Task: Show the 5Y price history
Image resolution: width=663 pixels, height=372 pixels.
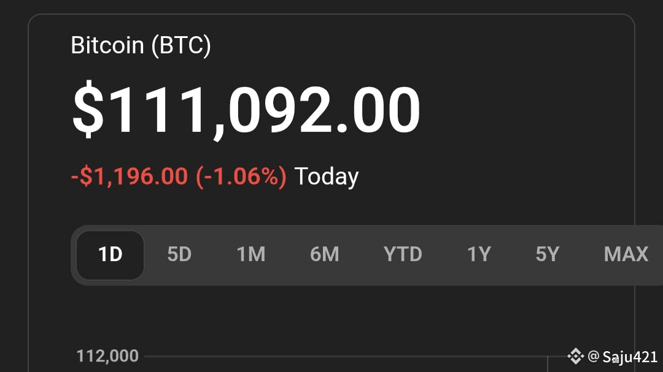Action: (547, 254)
